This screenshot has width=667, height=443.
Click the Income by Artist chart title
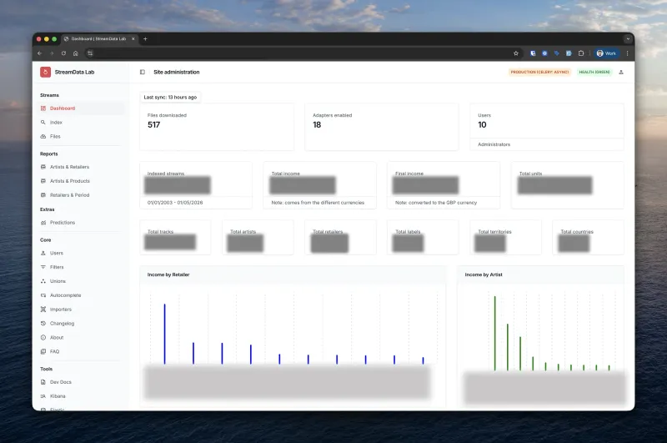[484, 275]
